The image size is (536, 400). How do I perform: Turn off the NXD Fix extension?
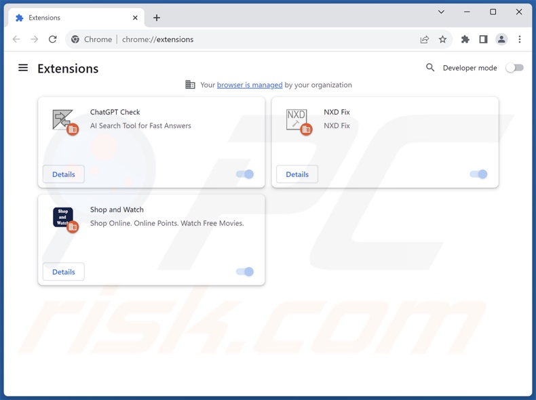(478, 174)
